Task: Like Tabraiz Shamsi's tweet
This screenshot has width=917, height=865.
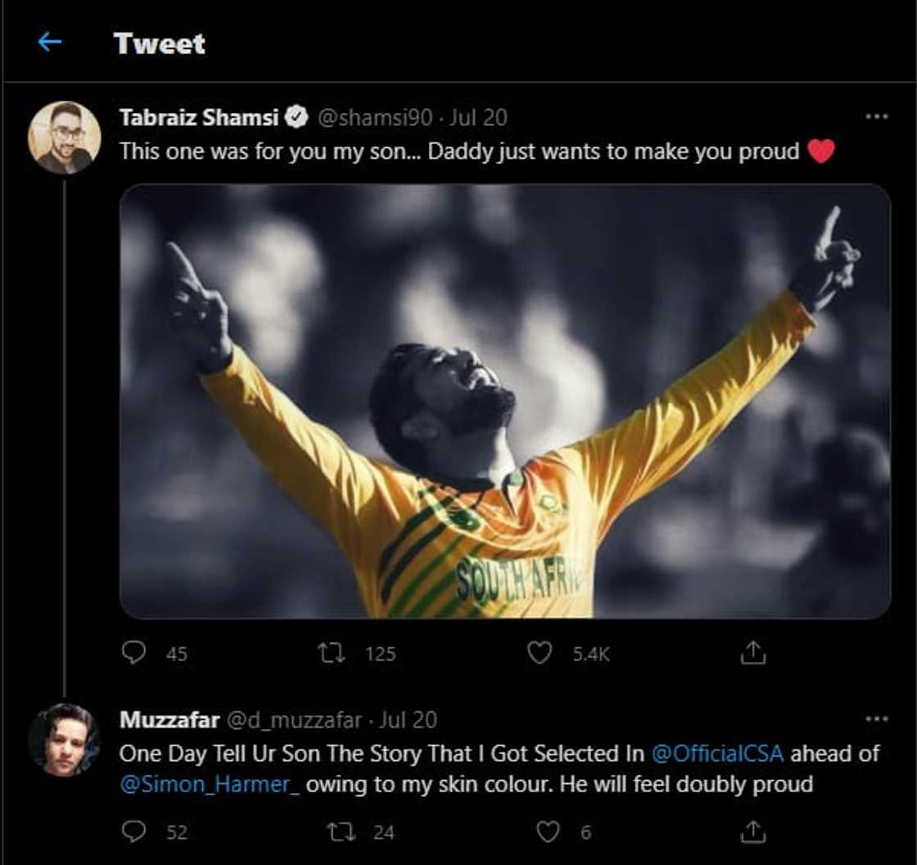Action: click(539, 652)
